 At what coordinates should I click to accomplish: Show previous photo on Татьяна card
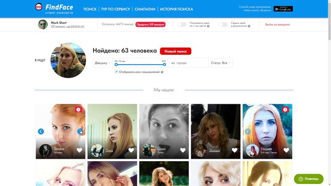(x=41, y=131)
